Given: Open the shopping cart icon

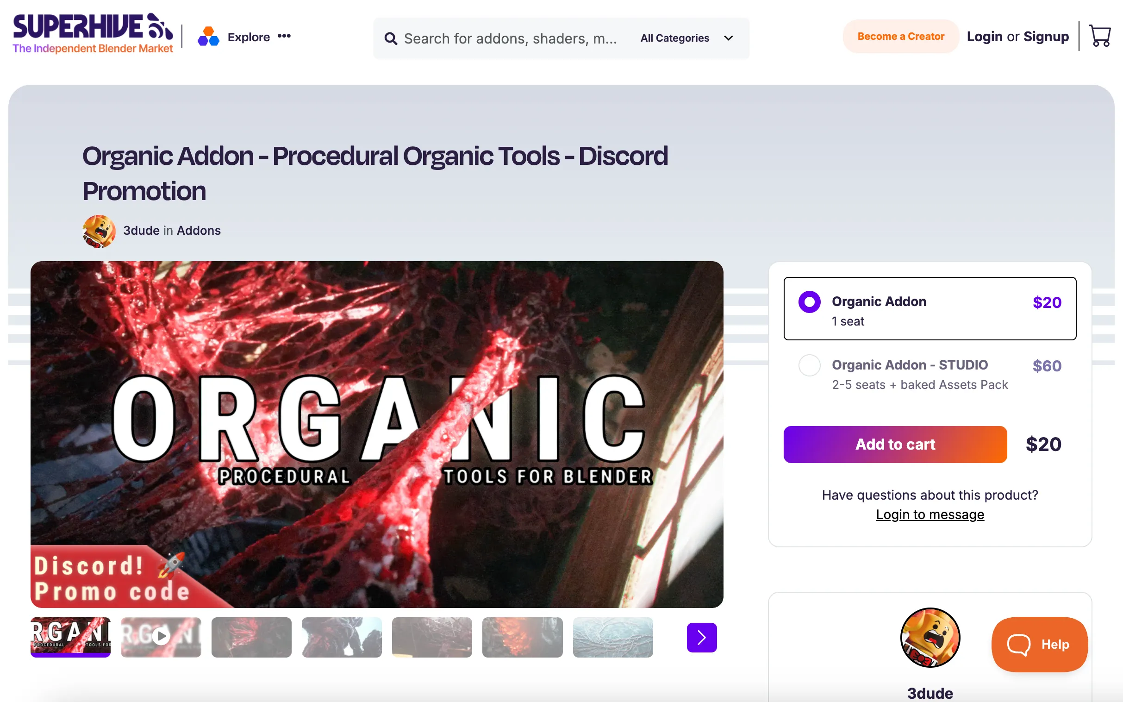Looking at the screenshot, I should (1099, 36).
